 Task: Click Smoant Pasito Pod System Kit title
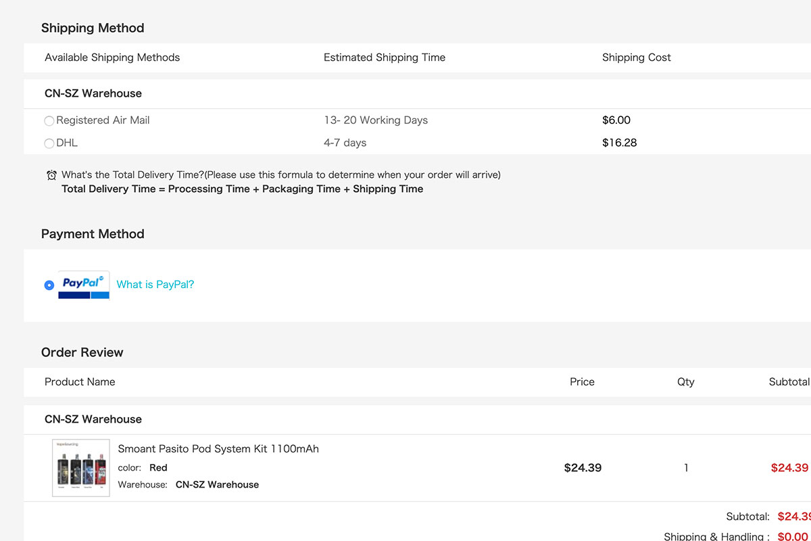point(218,449)
